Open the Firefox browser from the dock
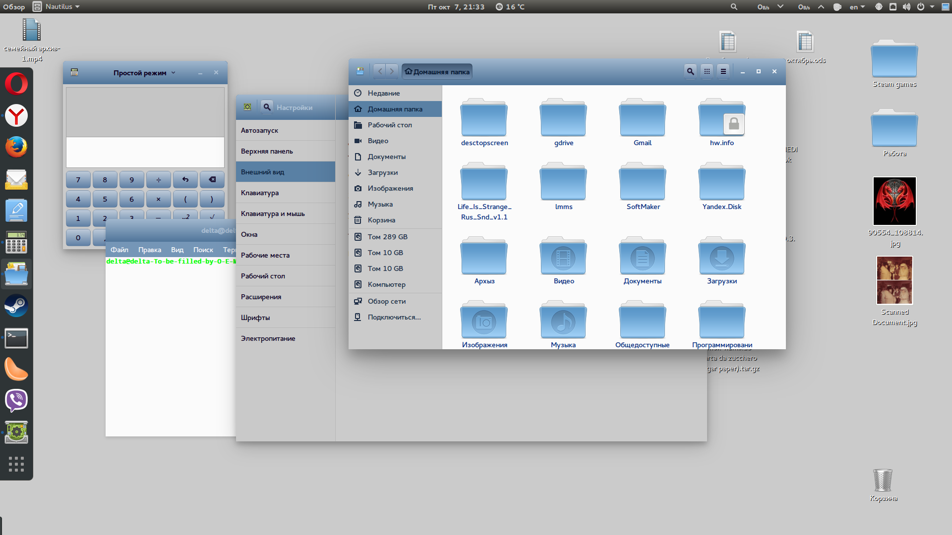952x535 pixels. (16, 147)
